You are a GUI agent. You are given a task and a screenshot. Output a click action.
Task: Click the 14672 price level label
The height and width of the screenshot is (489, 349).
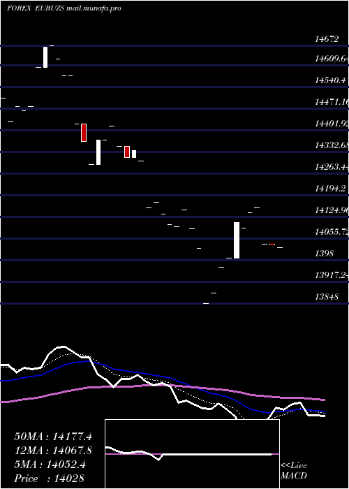point(327,39)
